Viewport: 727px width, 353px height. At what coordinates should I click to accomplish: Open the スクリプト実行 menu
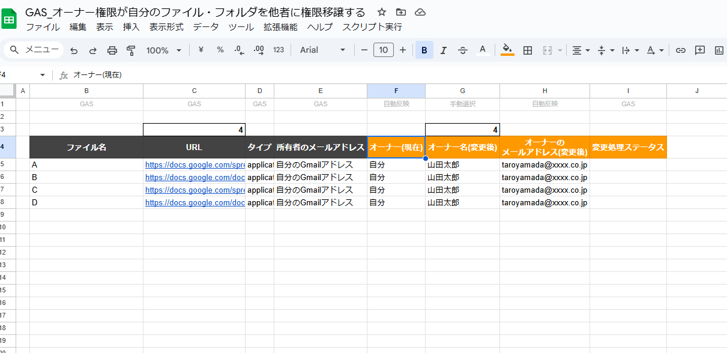pos(372,27)
